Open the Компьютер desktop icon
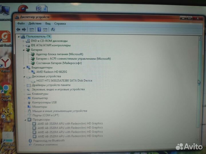206x154 pixels. click(x=5, y=13)
